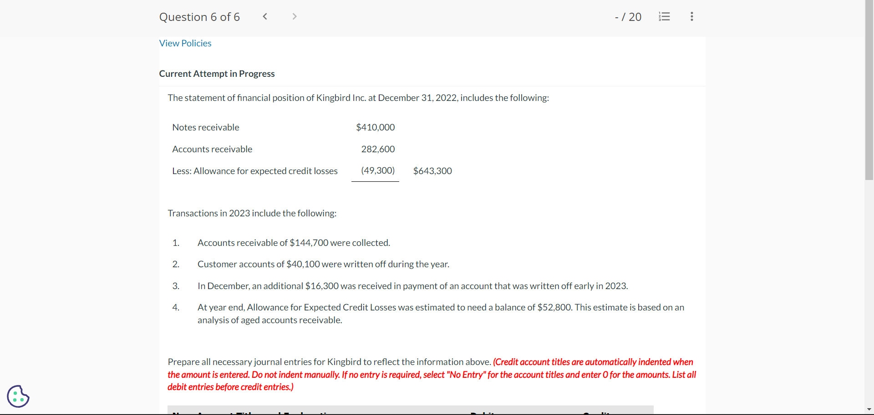Image resolution: width=874 pixels, height=415 pixels.
Task: Select the numbered-list question jump icon
Action: [664, 16]
